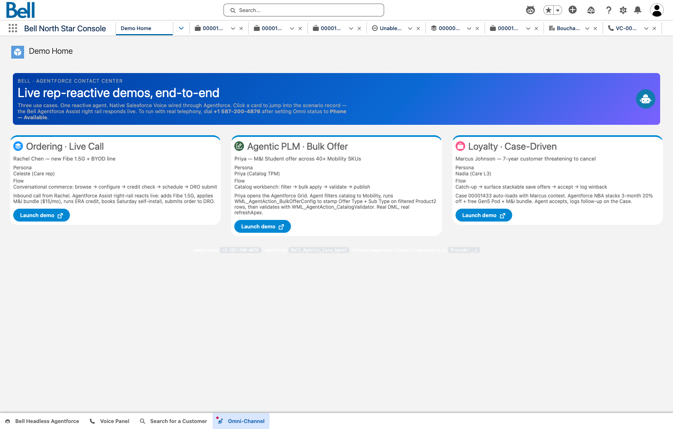Screen dimensions: 673x429
Task: Click the circle icon on Unable... tab
Action: pos(375,28)
